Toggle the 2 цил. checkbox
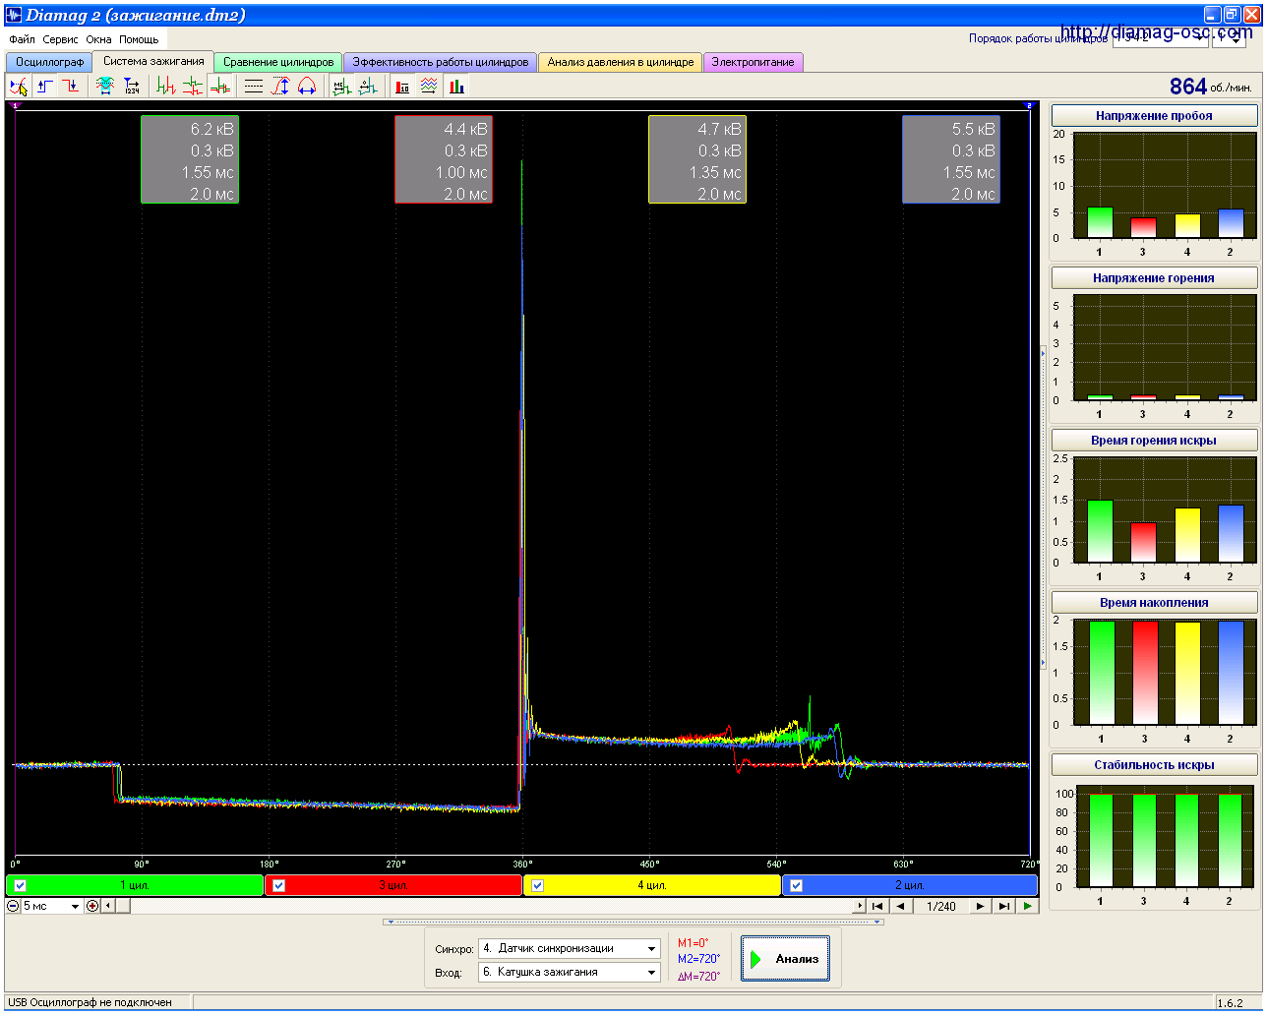 click(x=797, y=885)
